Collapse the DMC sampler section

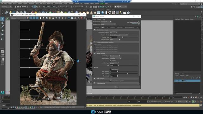tap(95, 79)
